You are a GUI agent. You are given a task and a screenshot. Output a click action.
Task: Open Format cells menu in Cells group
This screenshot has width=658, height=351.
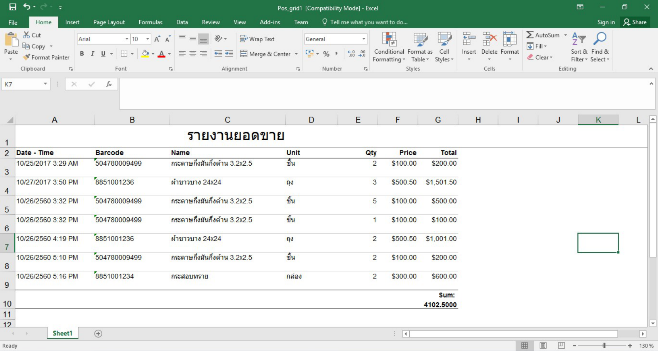point(510,46)
